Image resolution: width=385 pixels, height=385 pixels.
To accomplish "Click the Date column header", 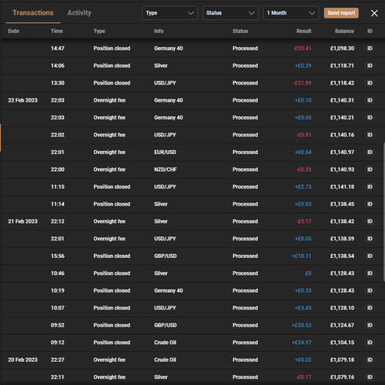I will (14, 31).
